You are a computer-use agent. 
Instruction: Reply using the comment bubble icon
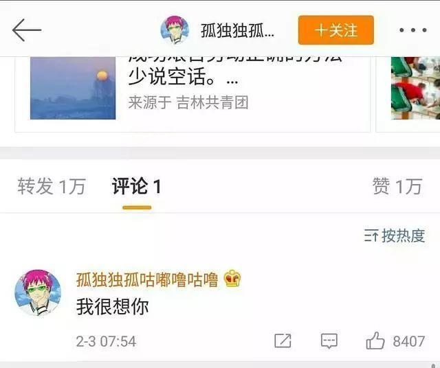[x=329, y=341]
